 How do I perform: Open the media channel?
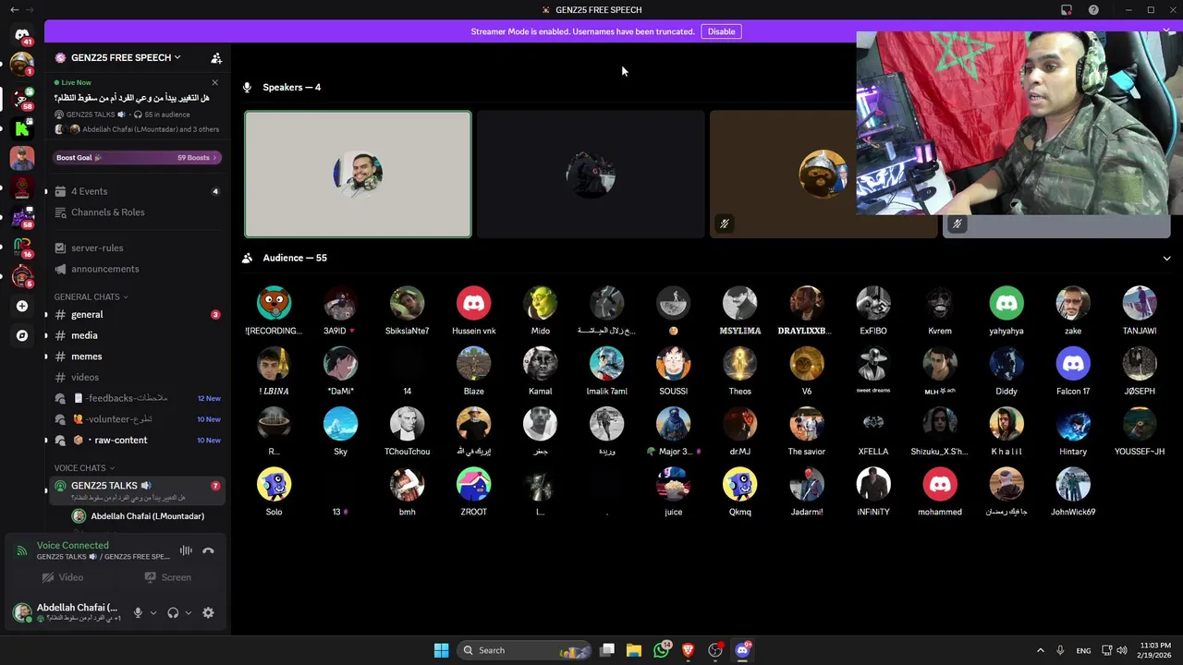coord(137,335)
